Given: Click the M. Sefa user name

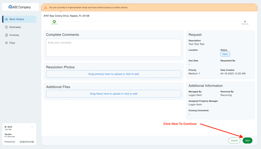Looking at the screenshot, I should 8,127.
